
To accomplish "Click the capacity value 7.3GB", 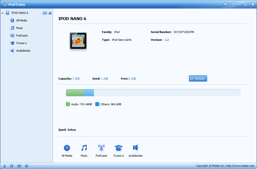I will 76,79.
